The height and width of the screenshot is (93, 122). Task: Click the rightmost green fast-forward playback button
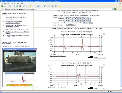tap(31, 85)
